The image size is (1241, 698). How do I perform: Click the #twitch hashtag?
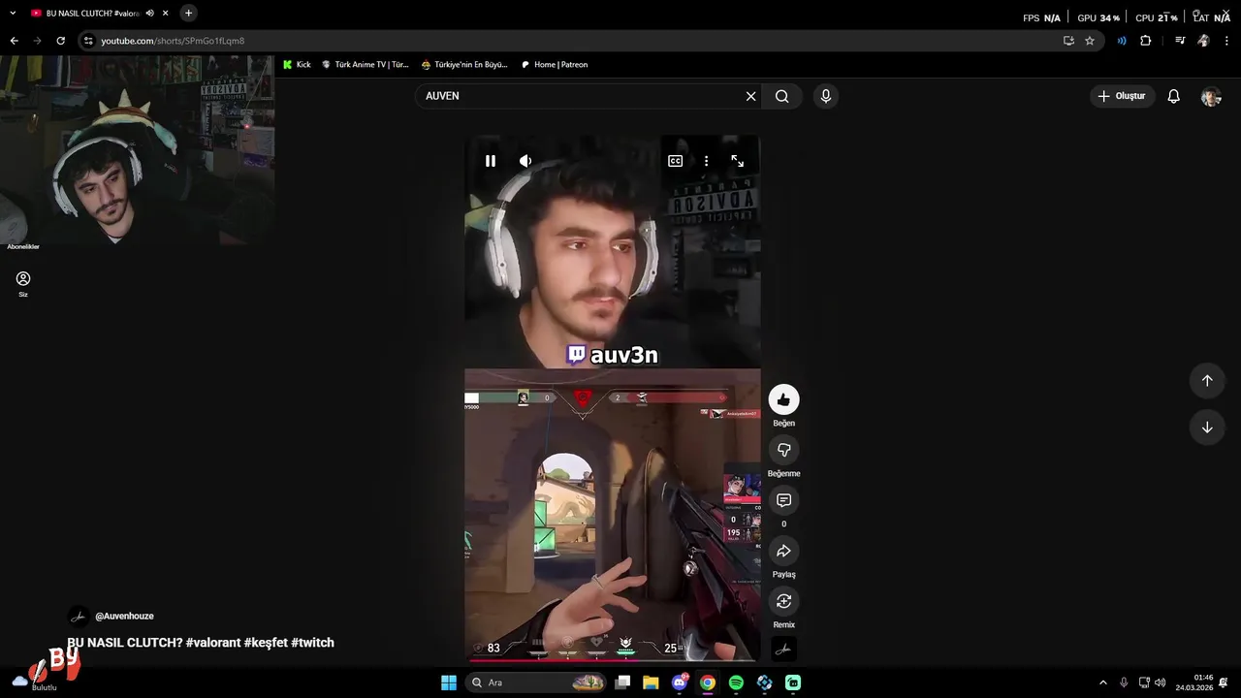pos(312,643)
